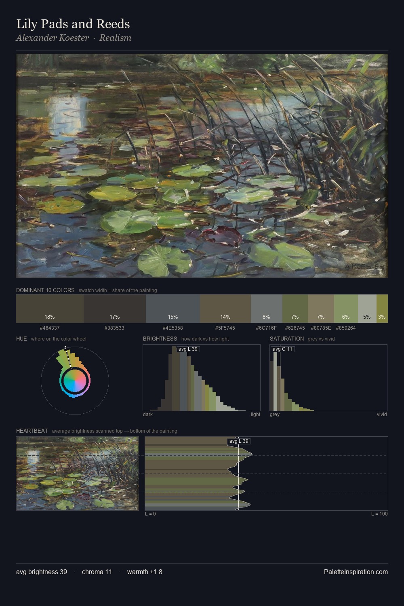Click 'avg L 39' label in Heartbeat chart
The image size is (404, 606).
pos(239,441)
